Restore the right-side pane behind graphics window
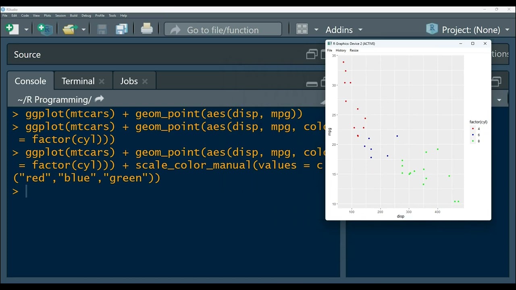This screenshot has height=290, width=516. (497, 81)
